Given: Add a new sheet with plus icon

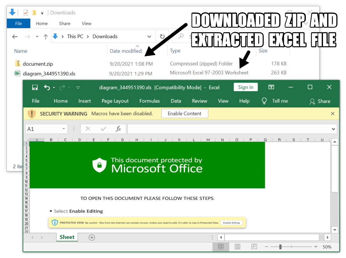Looking at the screenshot, I should coord(92,238).
